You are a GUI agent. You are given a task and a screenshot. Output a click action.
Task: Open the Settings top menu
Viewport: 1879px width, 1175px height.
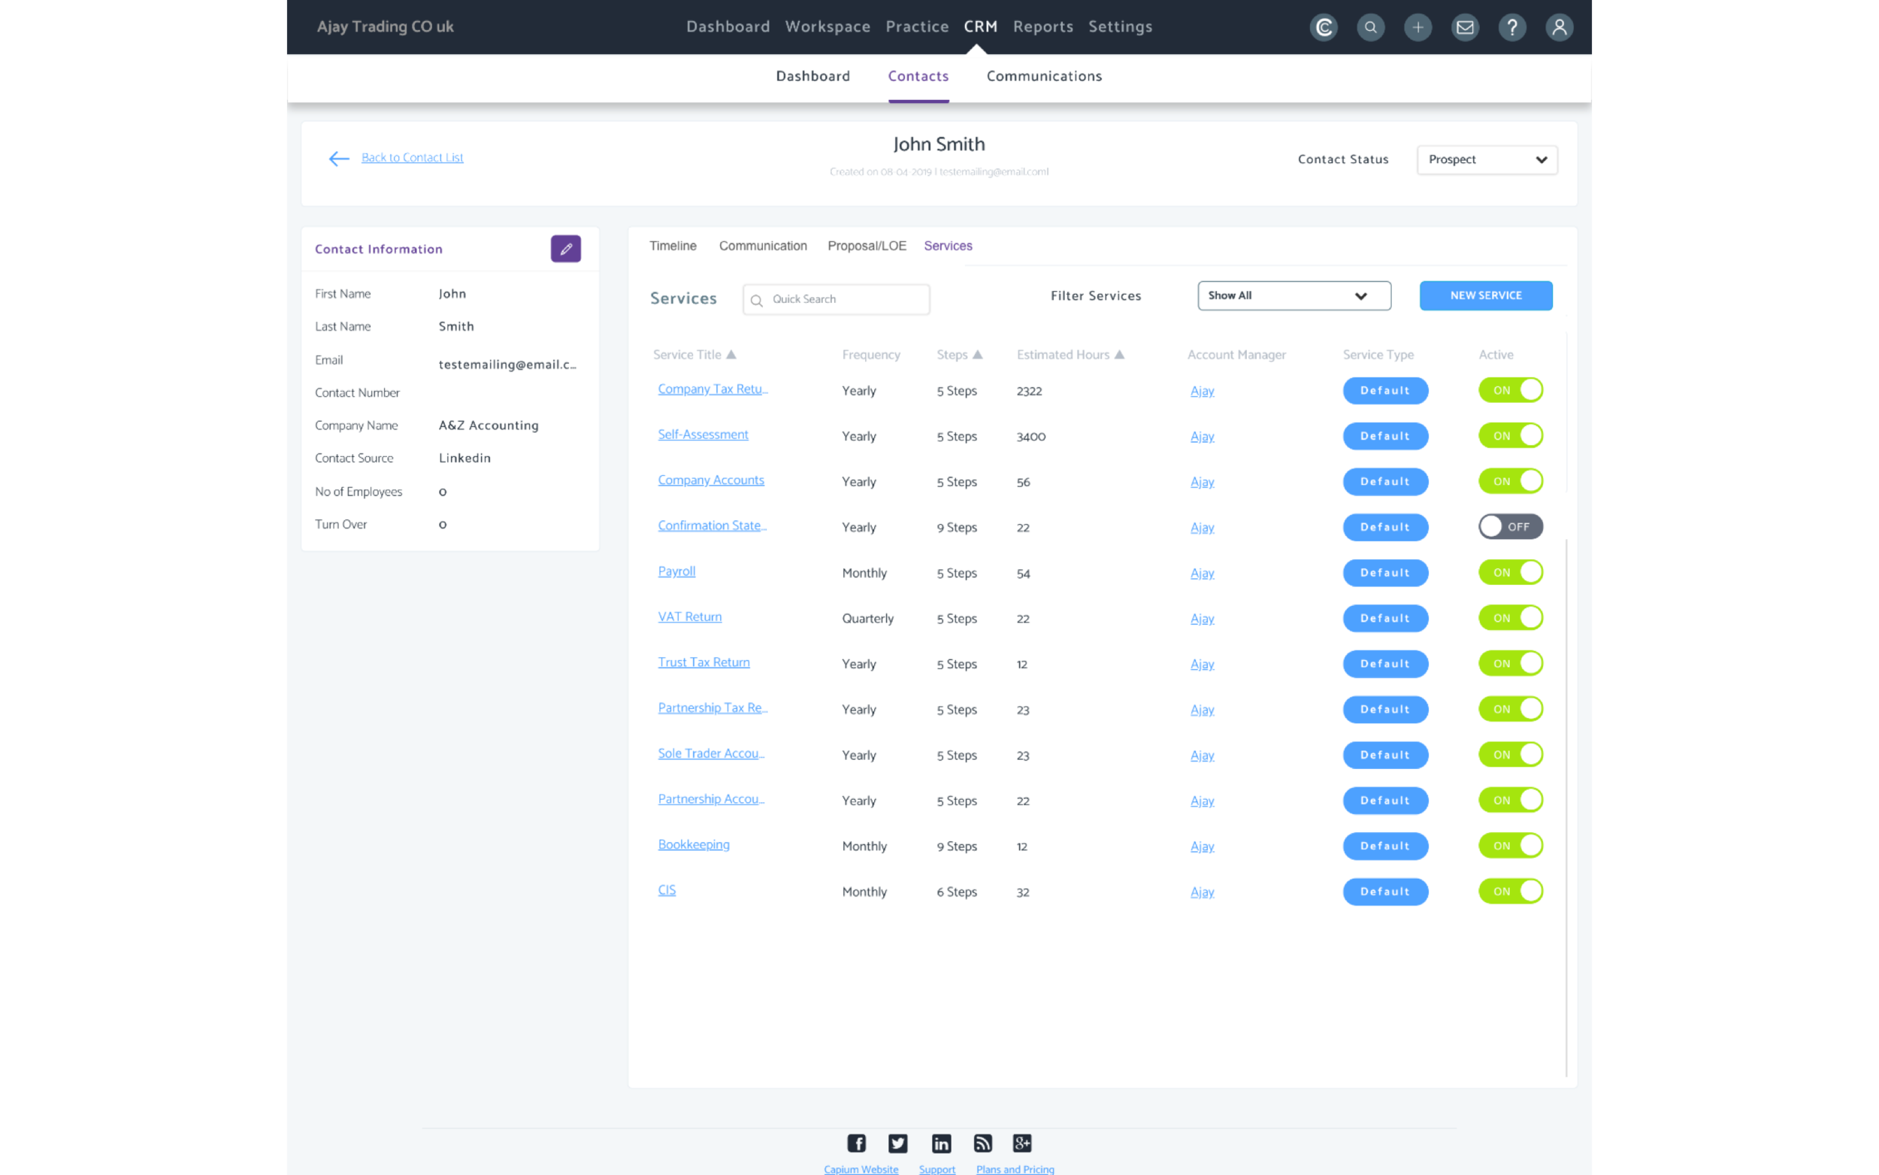click(x=1120, y=26)
